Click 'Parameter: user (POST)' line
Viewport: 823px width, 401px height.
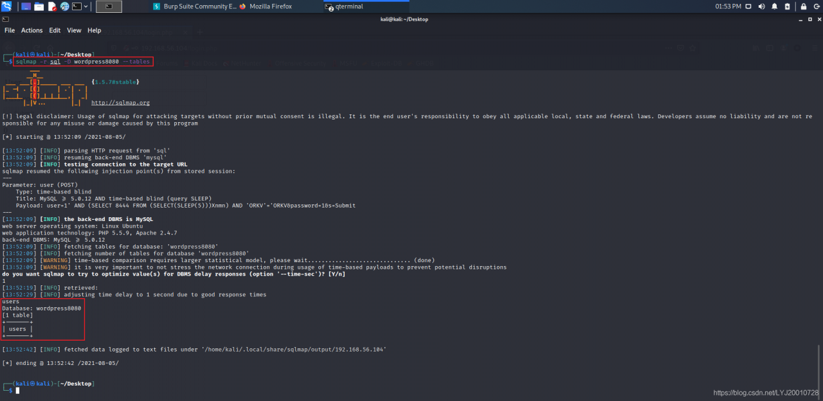(40, 185)
